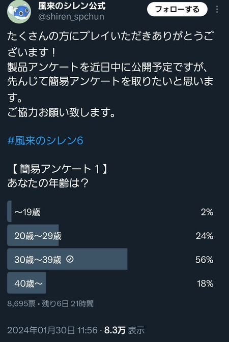Click the フォローする follow button
This screenshot has width=229, height=342.
177,9
